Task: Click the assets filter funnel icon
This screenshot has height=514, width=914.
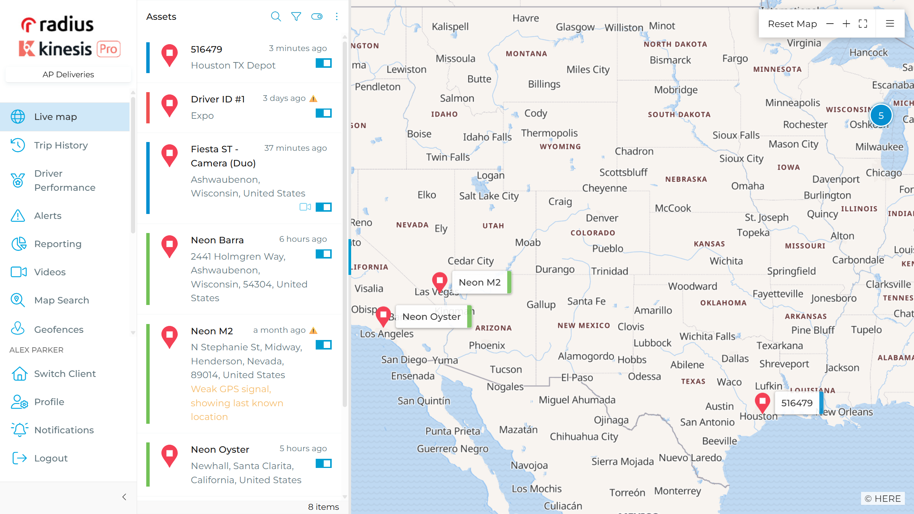Action: [x=296, y=16]
